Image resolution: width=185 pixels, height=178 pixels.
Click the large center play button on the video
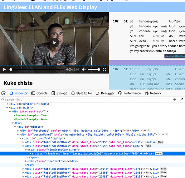click(54, 43)
